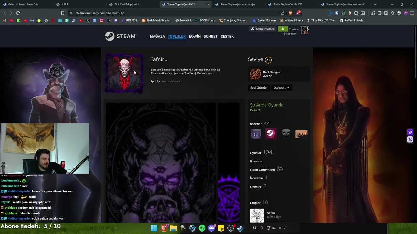This screenshot has width=417, height=234.
Task: Toggle the microphone tray icon
Action: [262, 228]
